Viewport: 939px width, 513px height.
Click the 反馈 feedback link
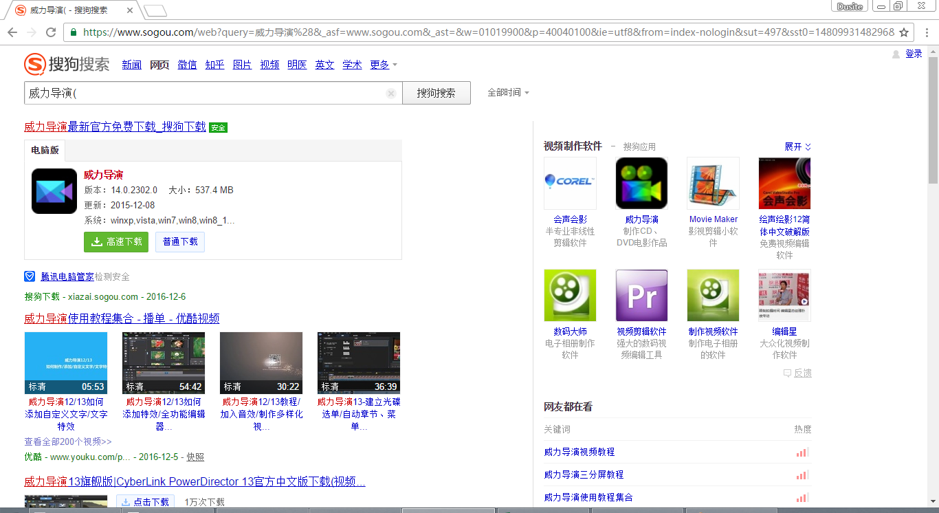point(797,373)
